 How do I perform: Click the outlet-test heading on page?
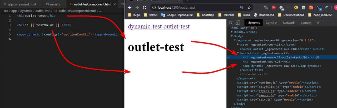[x=156, y=47]
